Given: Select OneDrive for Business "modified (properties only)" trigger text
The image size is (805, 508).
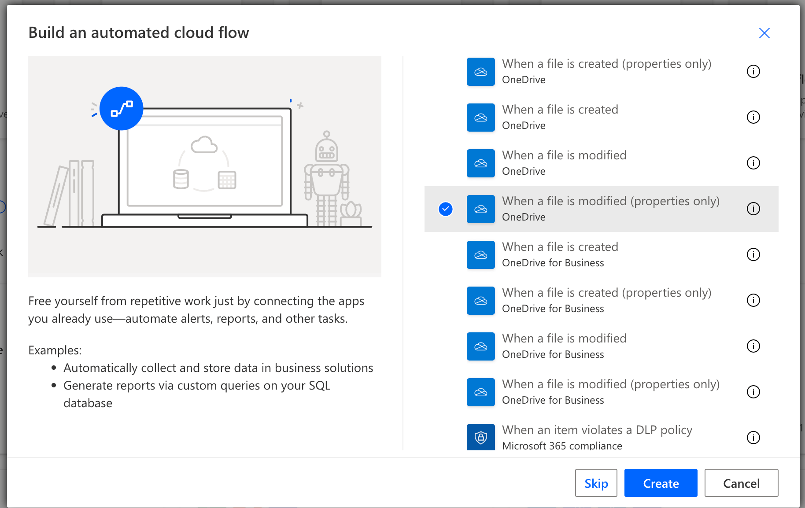Looking at the screenshot, I should point(611,384).
